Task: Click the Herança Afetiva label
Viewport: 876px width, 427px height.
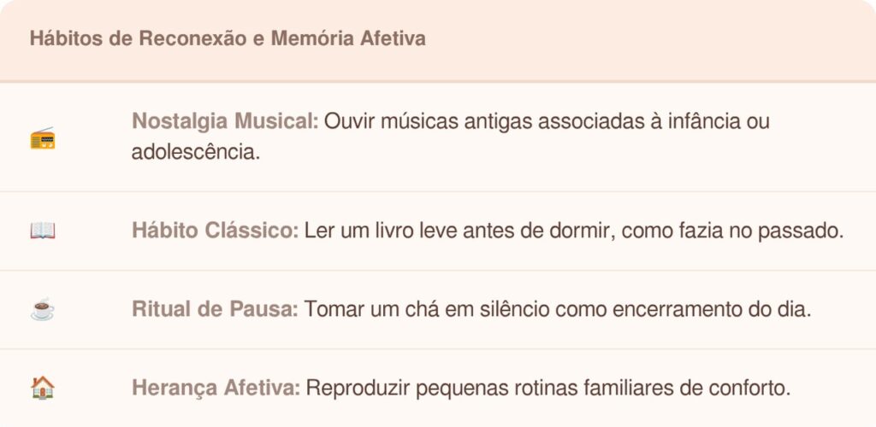Action: tap(216, 388)
